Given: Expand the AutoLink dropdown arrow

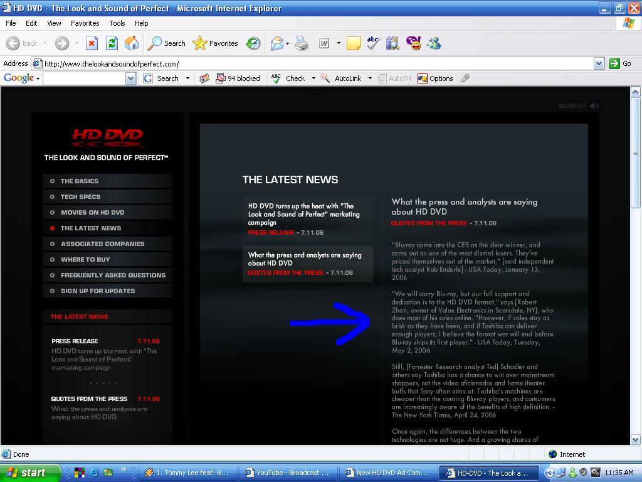Looking at the screenshot, I should [370, 78].
